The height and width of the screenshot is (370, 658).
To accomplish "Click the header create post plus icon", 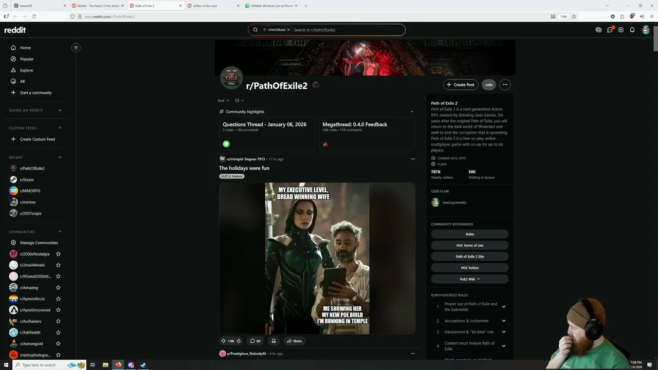I will (621, 30).
